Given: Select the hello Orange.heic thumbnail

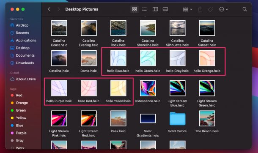Looking at the screenshot, I should (207, 58).
